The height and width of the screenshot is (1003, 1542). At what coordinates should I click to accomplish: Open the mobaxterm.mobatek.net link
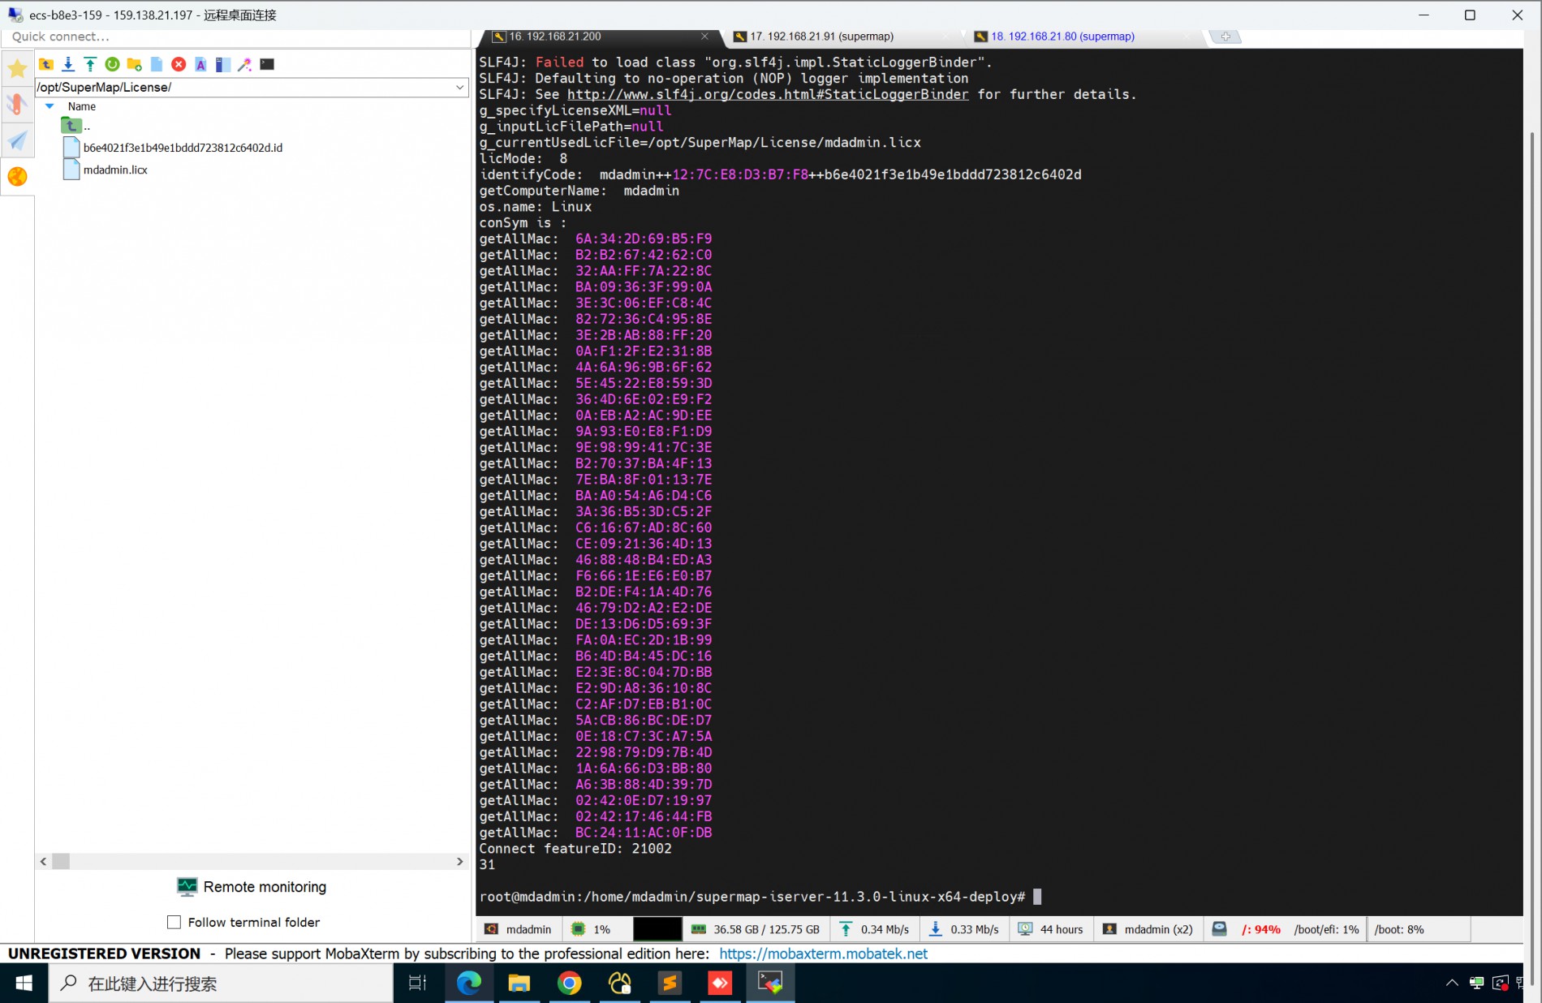click(x=823, y=953)
